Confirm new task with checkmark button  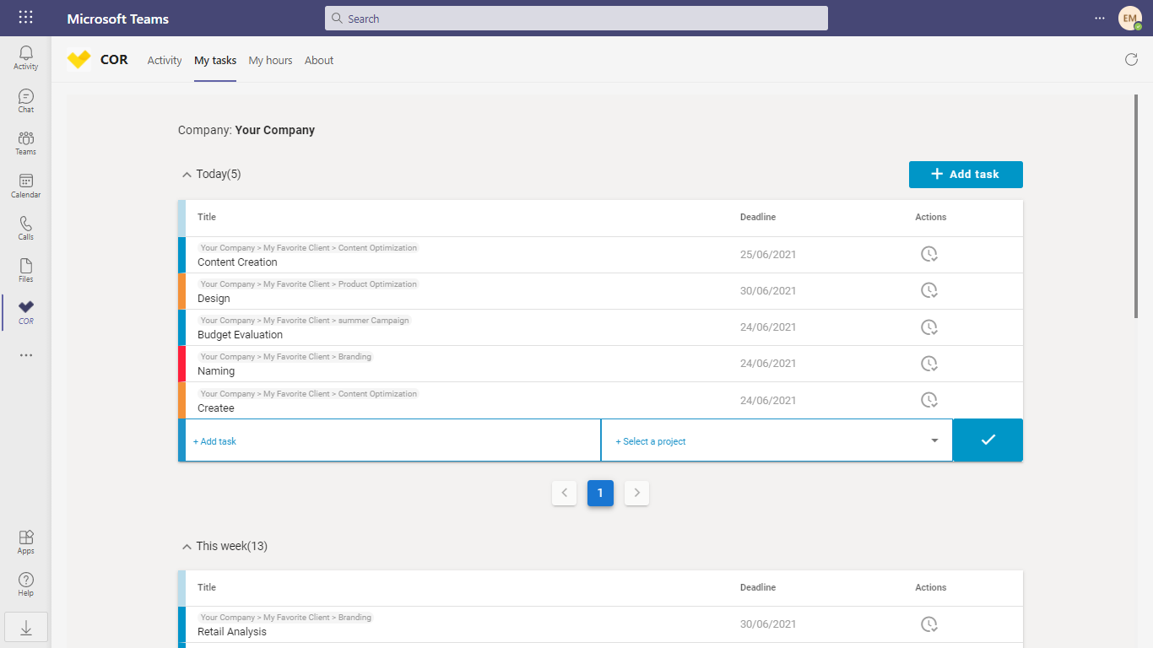[x=988, y=440]
